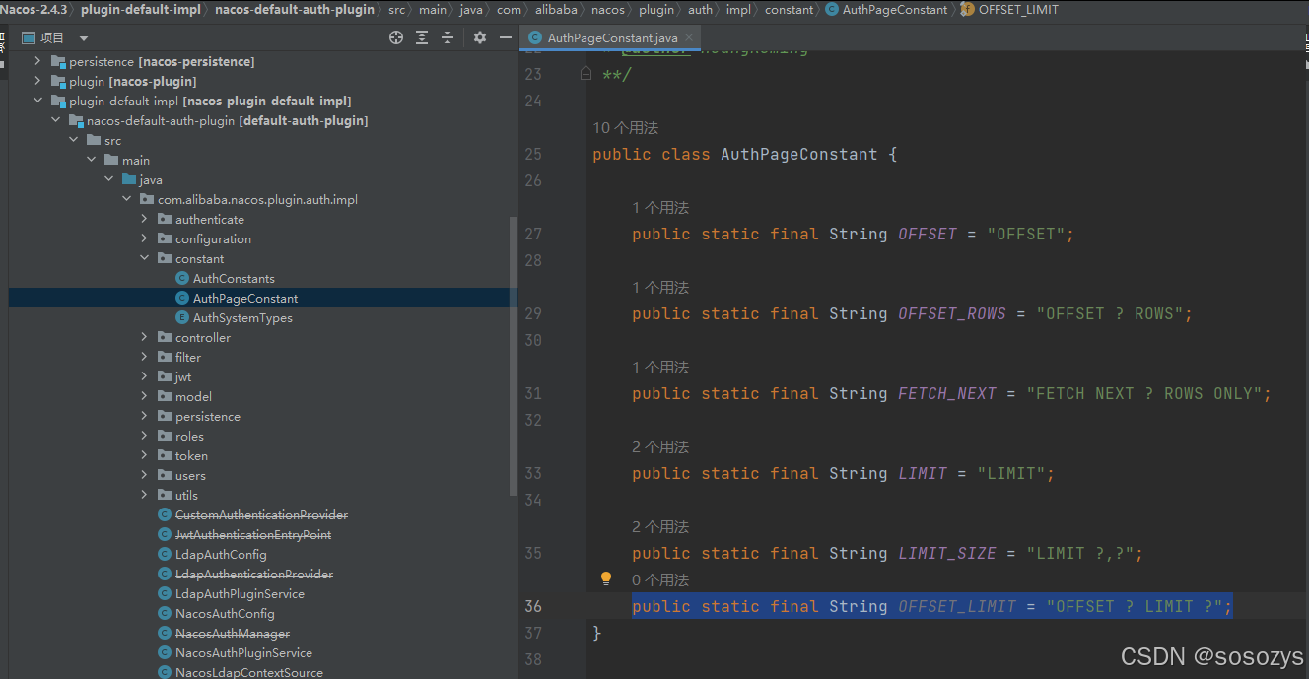This screenshot has width=1309, height=679.
Task: Select the persistence package folder
Action: 208,416
